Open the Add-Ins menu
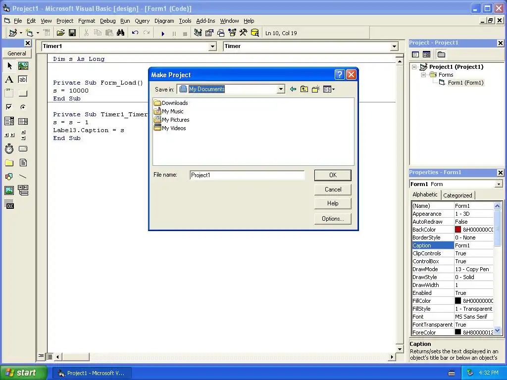Viewport: 507px width, 380px height. [205, 21]
